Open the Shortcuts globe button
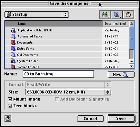 pos(105,15)
